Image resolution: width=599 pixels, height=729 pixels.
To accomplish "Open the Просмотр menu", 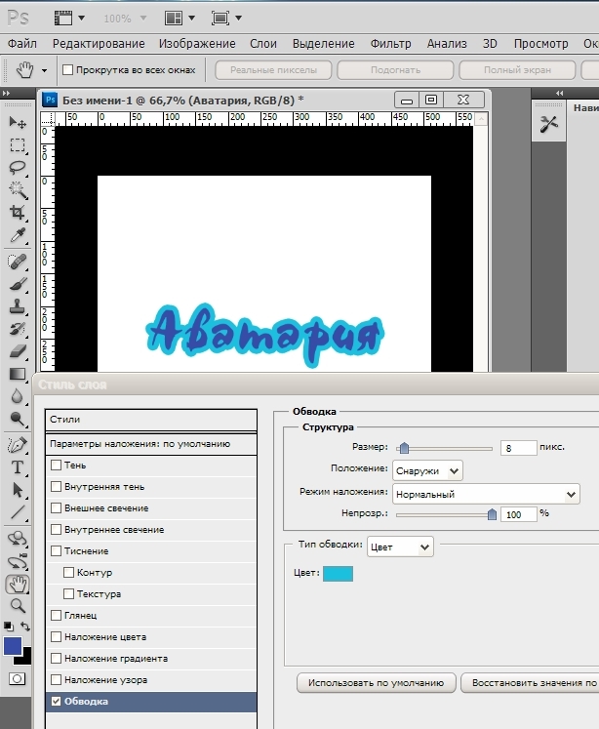I will coord(540,44).
